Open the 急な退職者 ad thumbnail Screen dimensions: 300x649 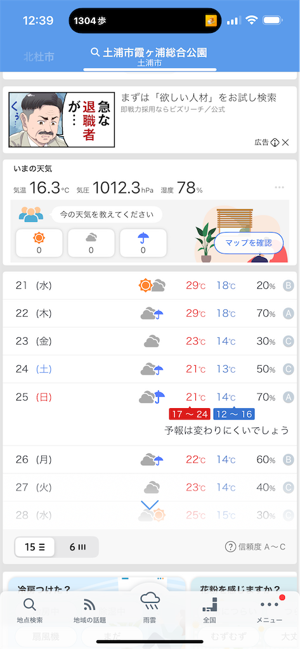(62, 120)
